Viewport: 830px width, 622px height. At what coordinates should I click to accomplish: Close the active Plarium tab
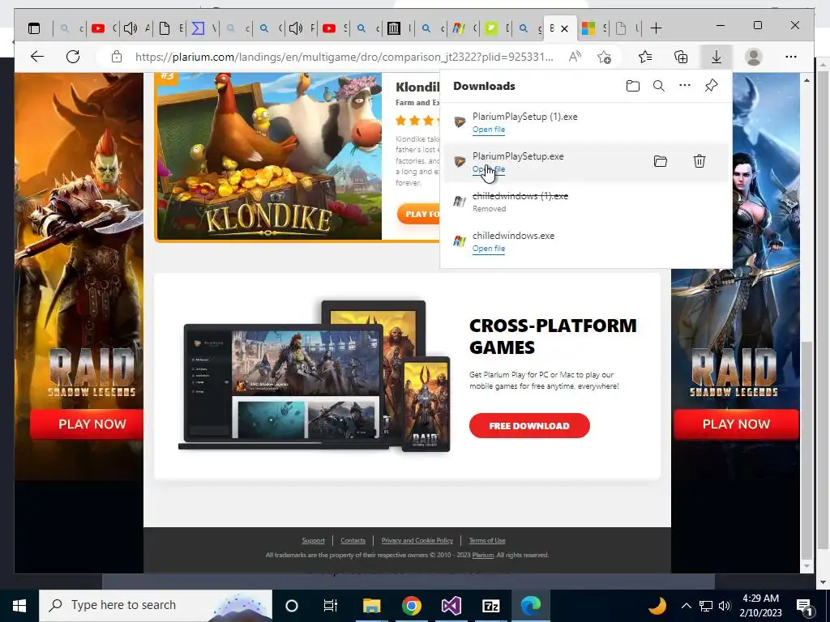[x=565, y=28]
